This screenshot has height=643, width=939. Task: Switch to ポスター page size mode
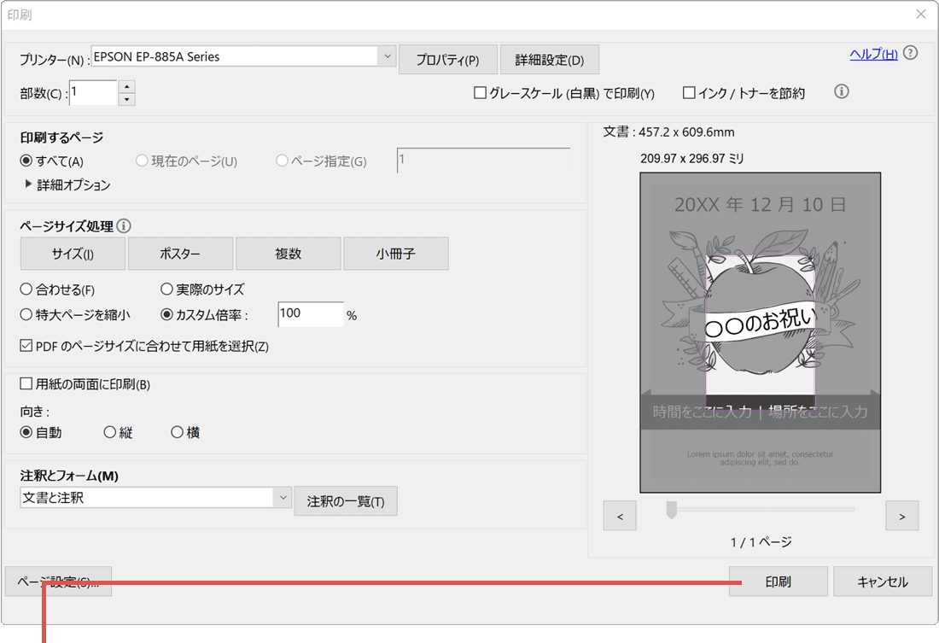180,254
